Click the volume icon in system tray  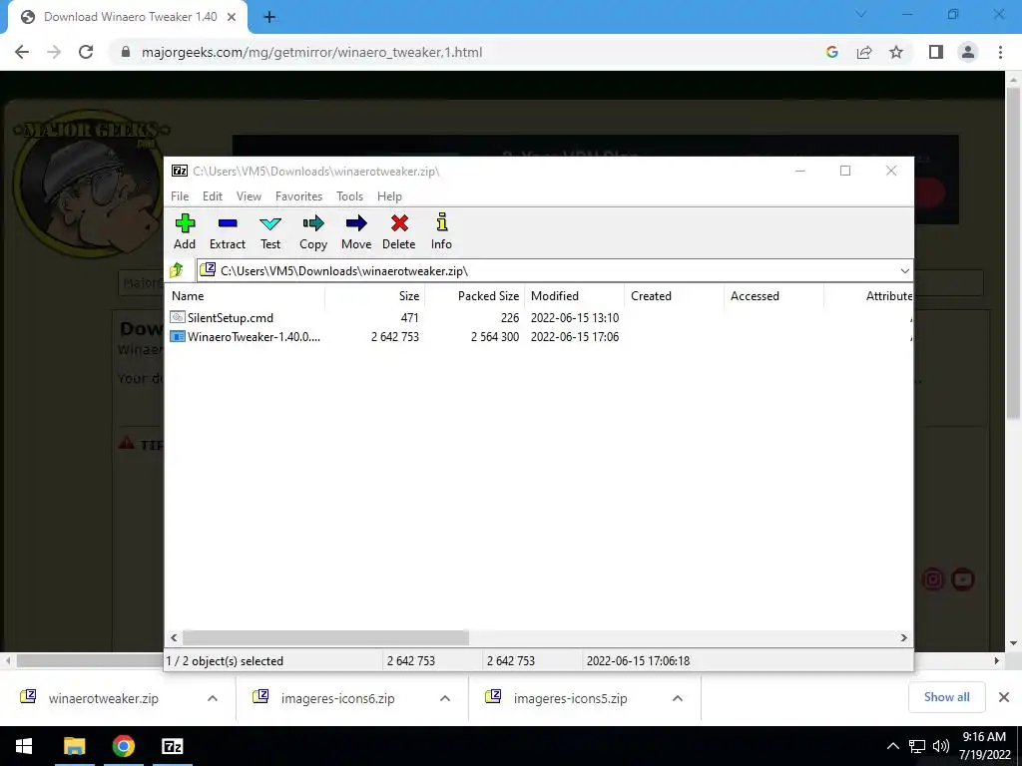click(940, 746)
